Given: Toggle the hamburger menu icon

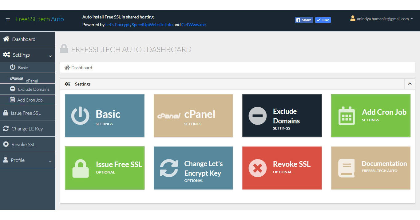Looking at the screenshot, I should (x=8, y=20).
